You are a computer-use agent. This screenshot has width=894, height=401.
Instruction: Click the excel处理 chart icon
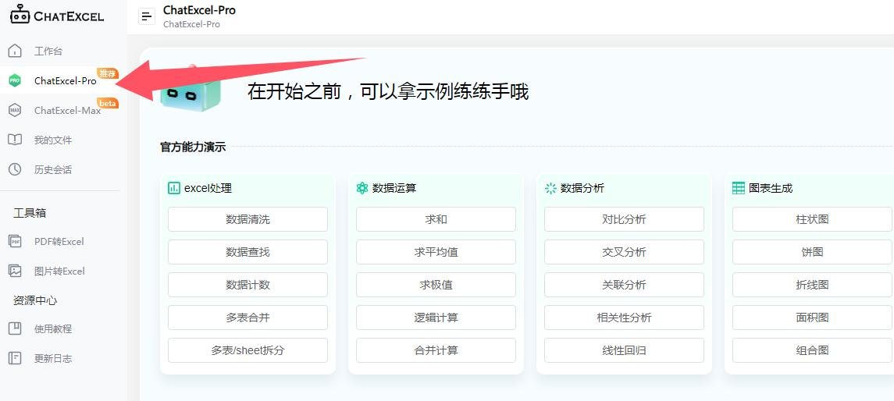(174, 188)
